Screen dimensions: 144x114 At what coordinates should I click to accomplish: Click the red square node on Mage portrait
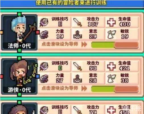38,32
